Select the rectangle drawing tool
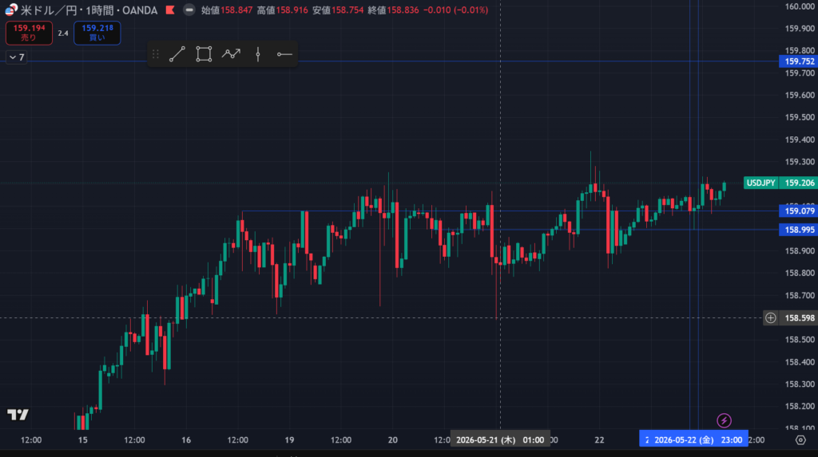Image resolution: width=818 pixels, height=457 pixels. click(204, 54)
